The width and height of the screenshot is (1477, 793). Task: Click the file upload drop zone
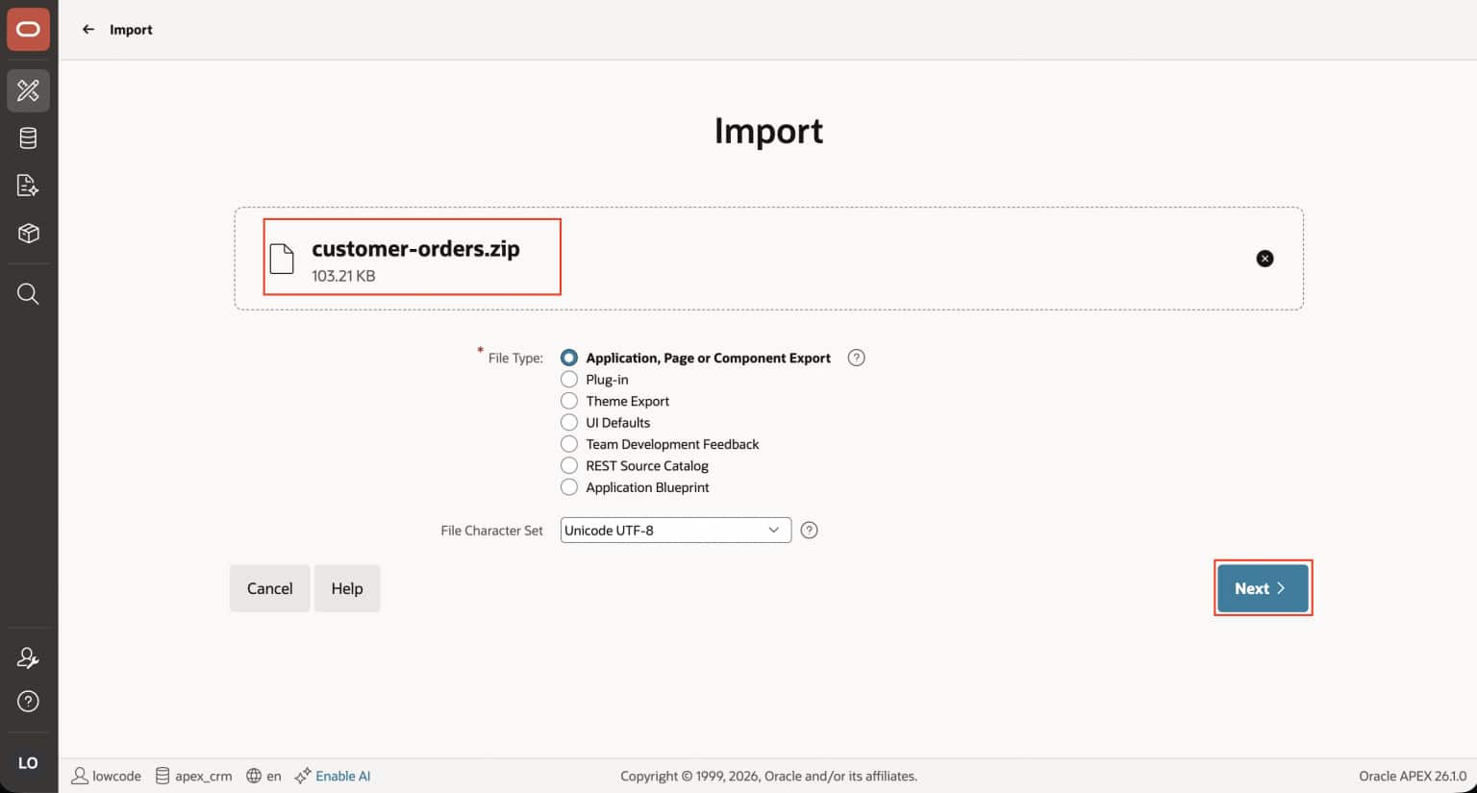tap(769, 259)
